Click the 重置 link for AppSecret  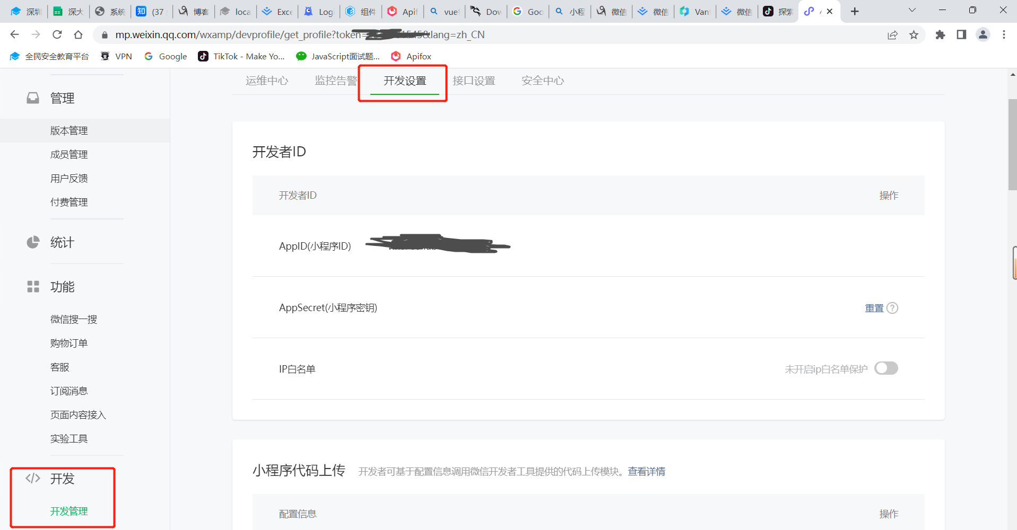pos(874,308)
